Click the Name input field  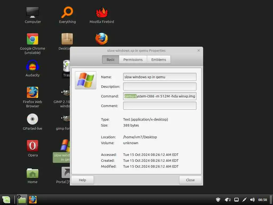(160, 77)
